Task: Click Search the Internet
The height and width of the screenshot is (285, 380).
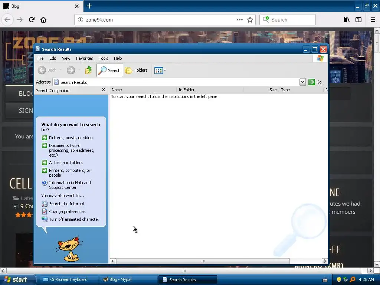Action: pyautogui.click(x=63, y=204)
